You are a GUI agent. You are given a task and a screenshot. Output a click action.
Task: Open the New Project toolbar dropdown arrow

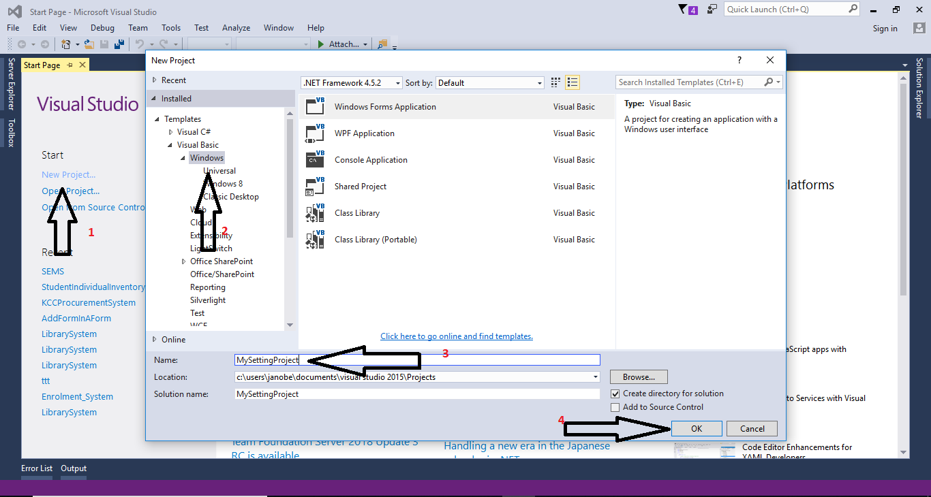[x=78, y=44]
